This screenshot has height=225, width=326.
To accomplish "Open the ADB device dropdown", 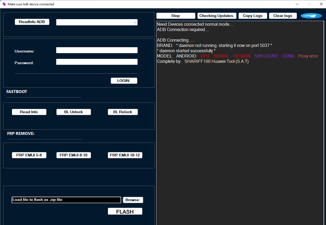I will 97,23.
